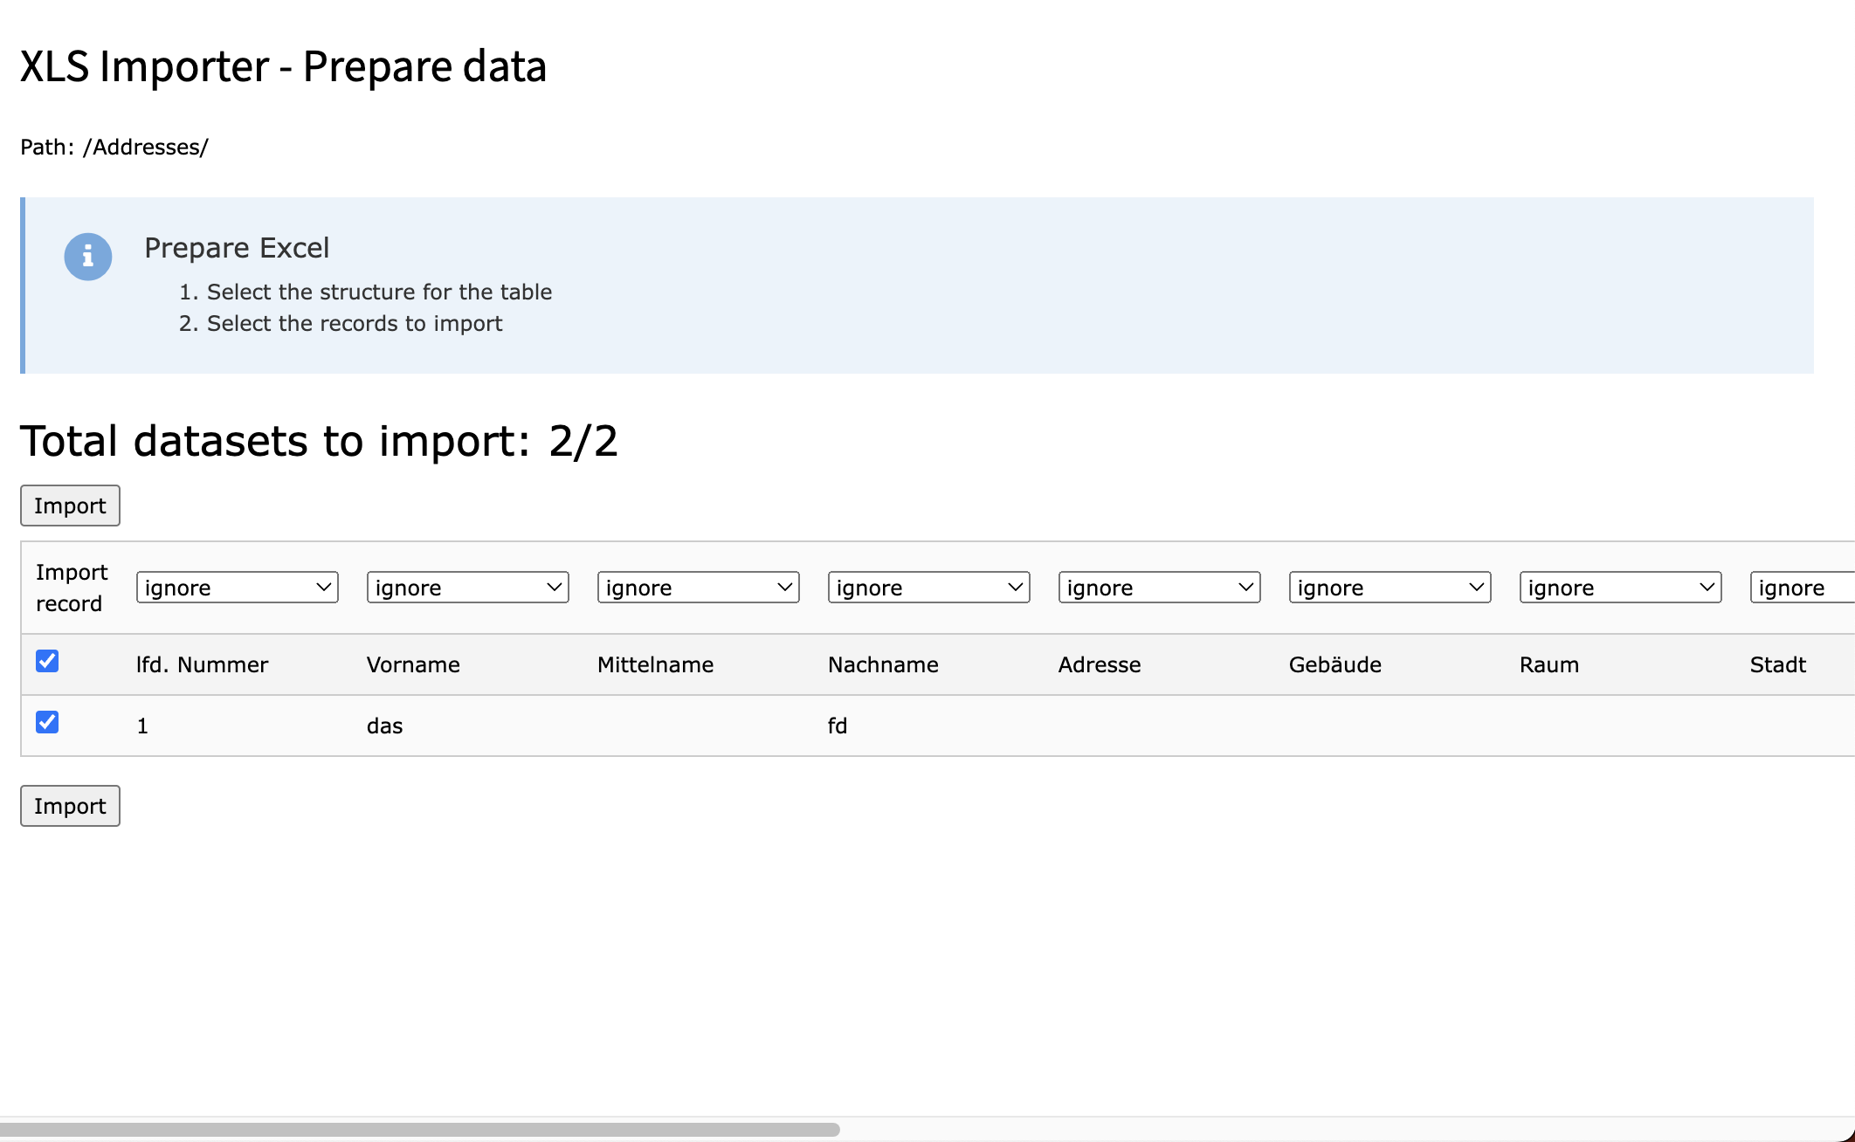This screenshot has width=1855, height=1142.
Task: Click the Import button above the table
Action: pos(70,506)
